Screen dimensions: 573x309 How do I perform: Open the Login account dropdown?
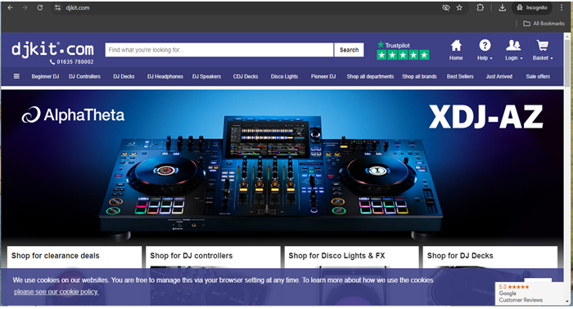[513, 50]
